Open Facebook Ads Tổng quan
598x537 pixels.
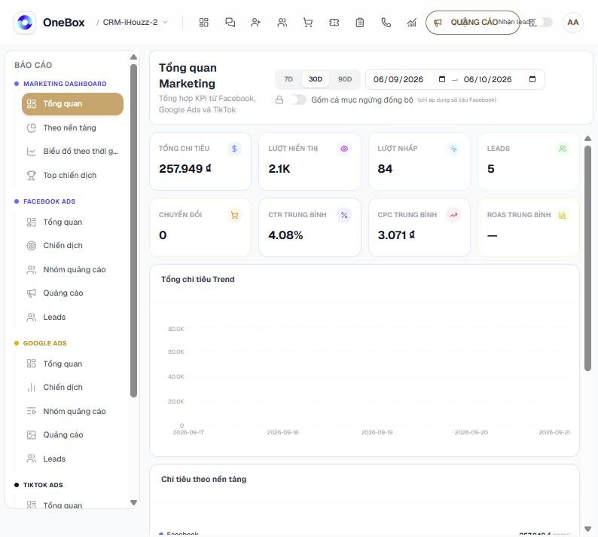72,222
